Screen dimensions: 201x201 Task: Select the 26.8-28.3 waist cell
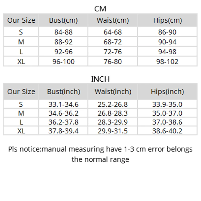(x=113, y=113)
